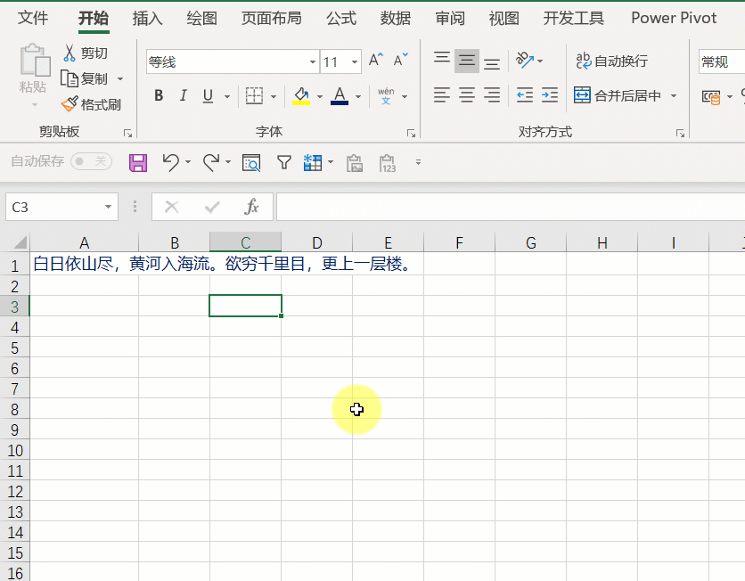
Task: Open the File (文件) tab
Action: point(33,18)
